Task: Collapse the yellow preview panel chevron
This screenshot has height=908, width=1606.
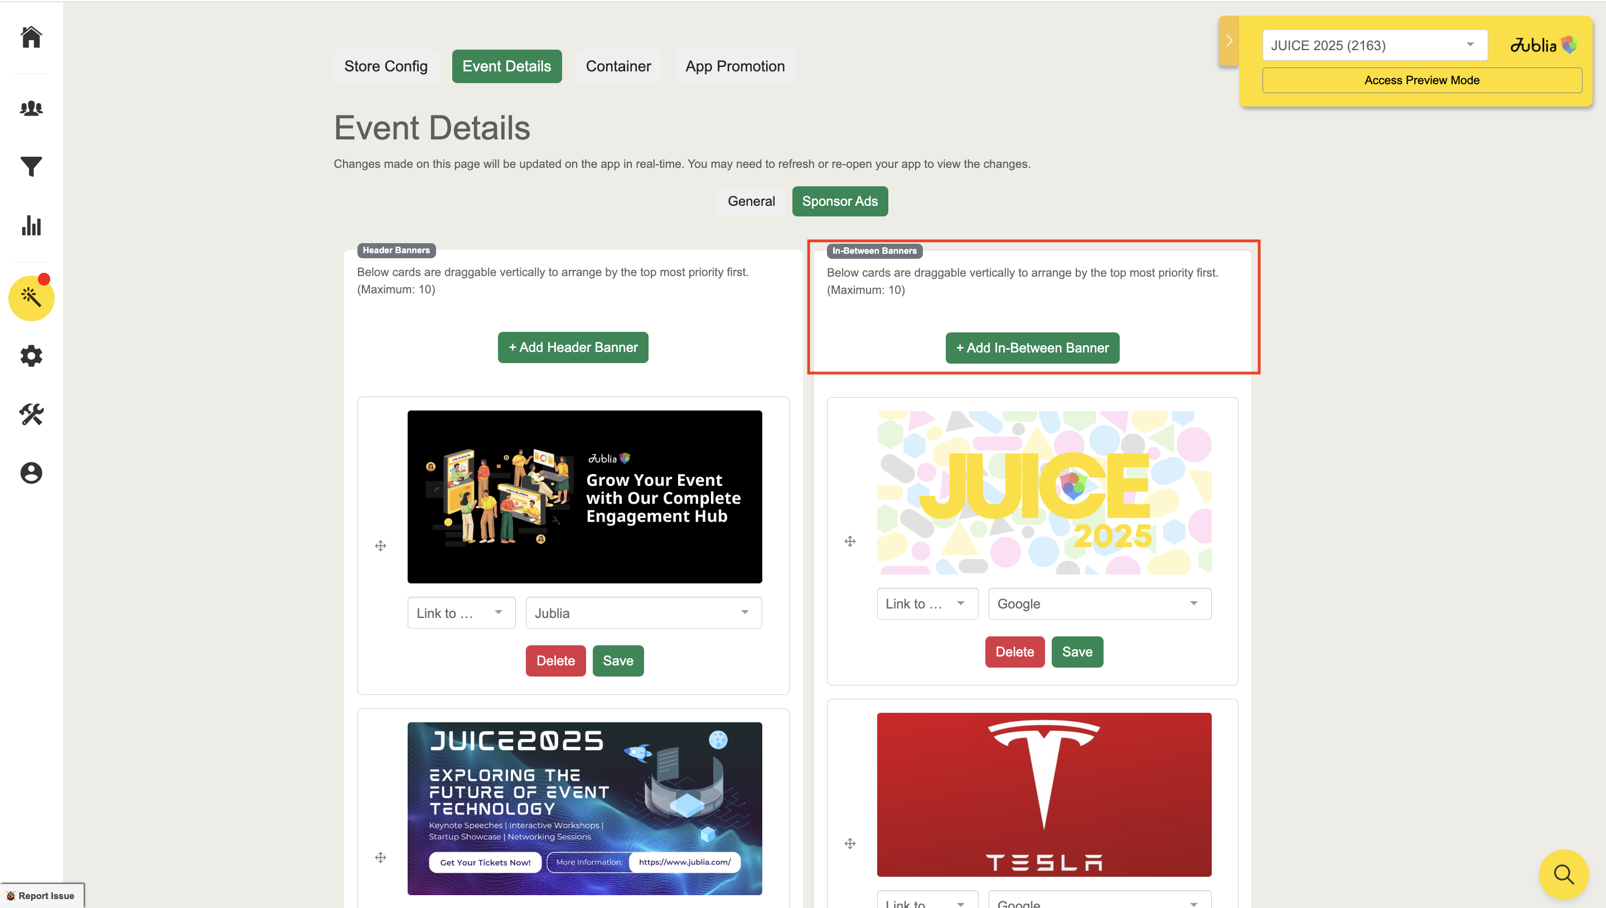Action: [1229, 41]
